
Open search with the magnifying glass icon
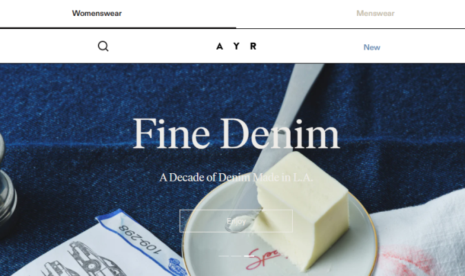click(x=103, y=46)
